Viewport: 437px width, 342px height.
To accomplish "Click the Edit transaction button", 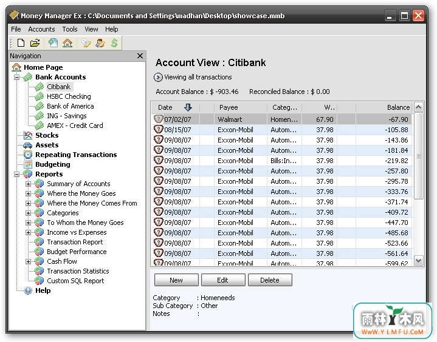I will coord(223,280).
